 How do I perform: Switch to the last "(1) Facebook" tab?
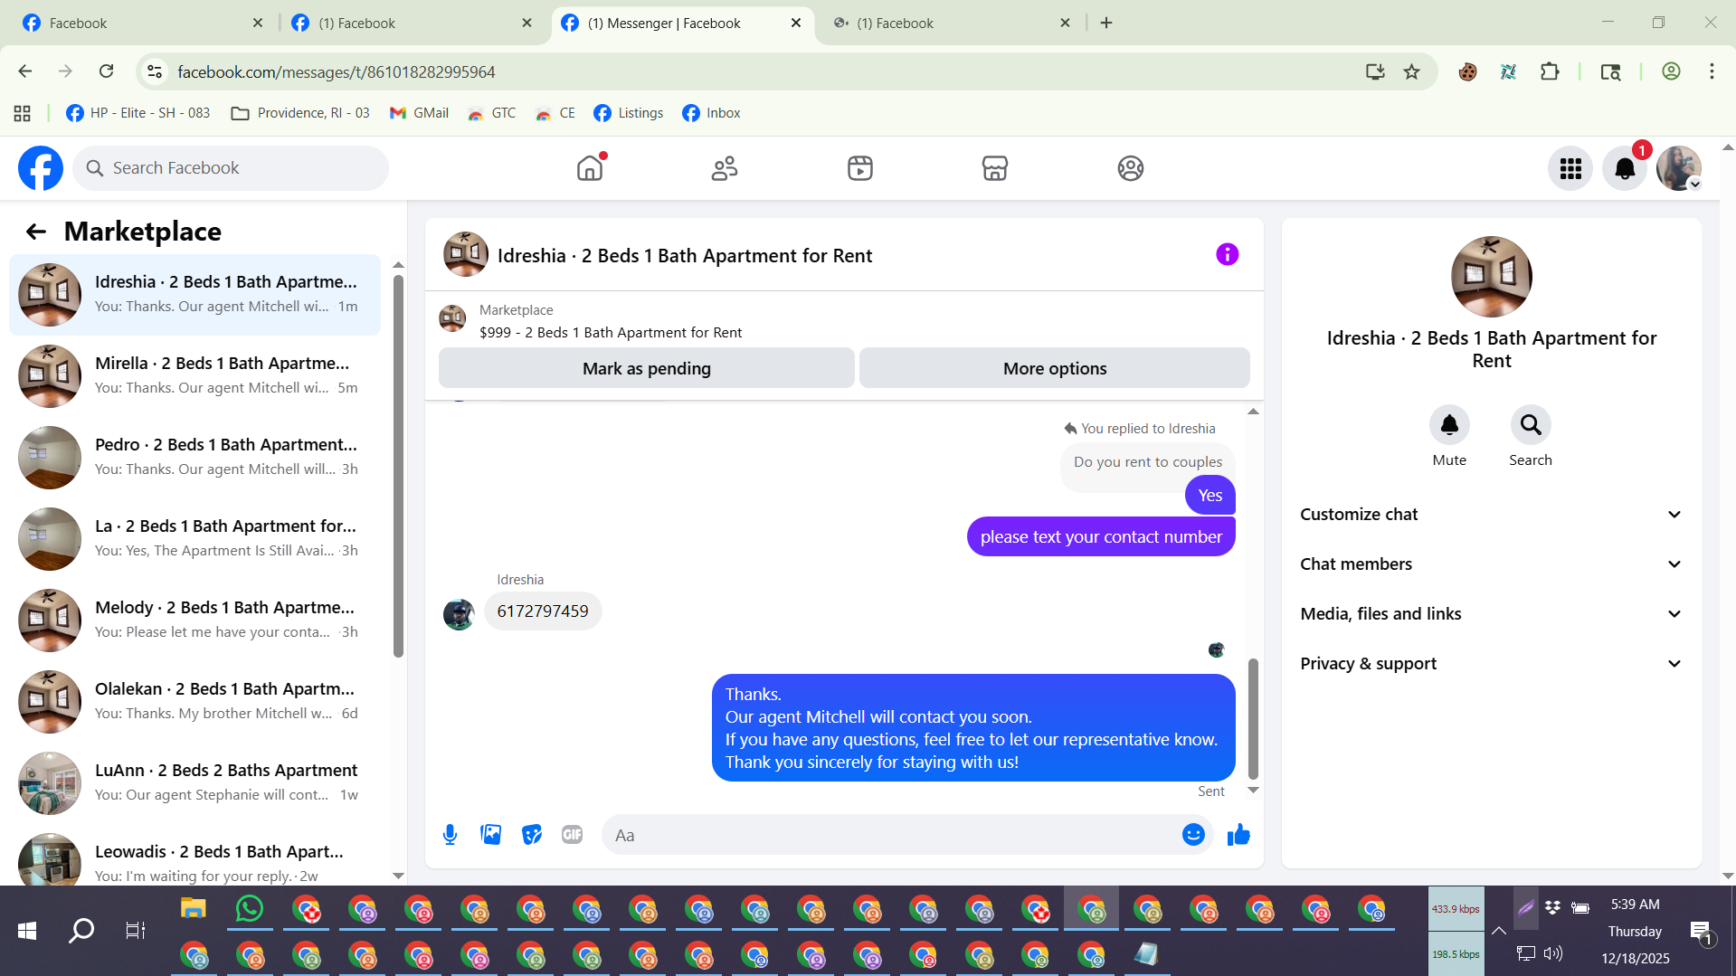(950, 23)
